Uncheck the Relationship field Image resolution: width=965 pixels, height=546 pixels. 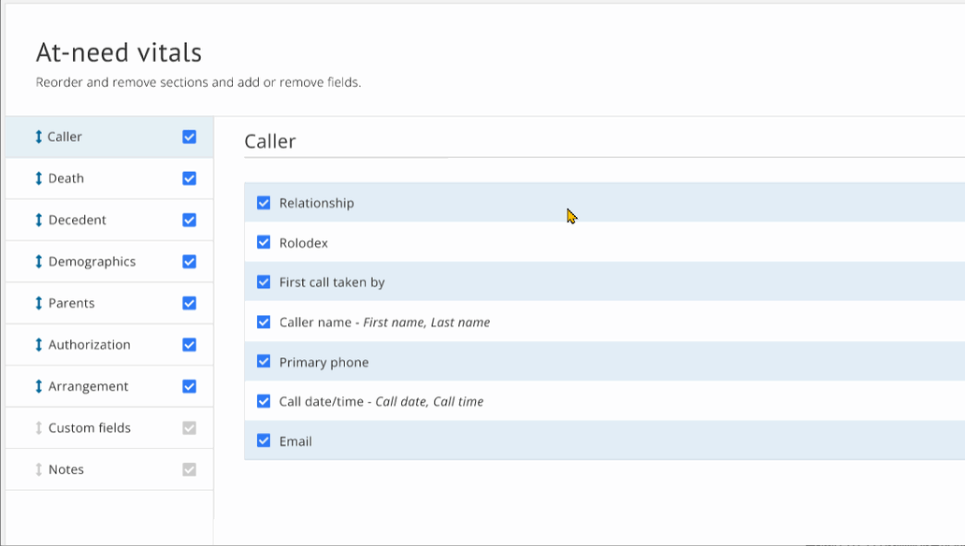pyautogui.click(x=263, y=202)
